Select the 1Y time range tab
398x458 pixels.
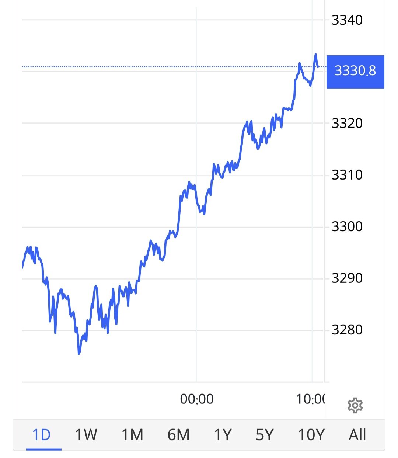point(223,435)
